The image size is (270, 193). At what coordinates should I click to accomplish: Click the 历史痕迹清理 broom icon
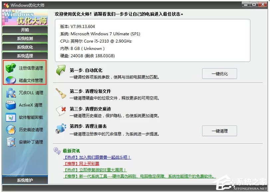(11, 130)
